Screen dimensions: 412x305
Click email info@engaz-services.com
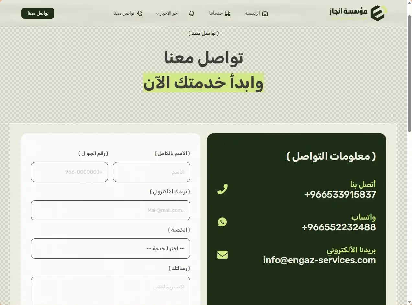coord(319,260)
